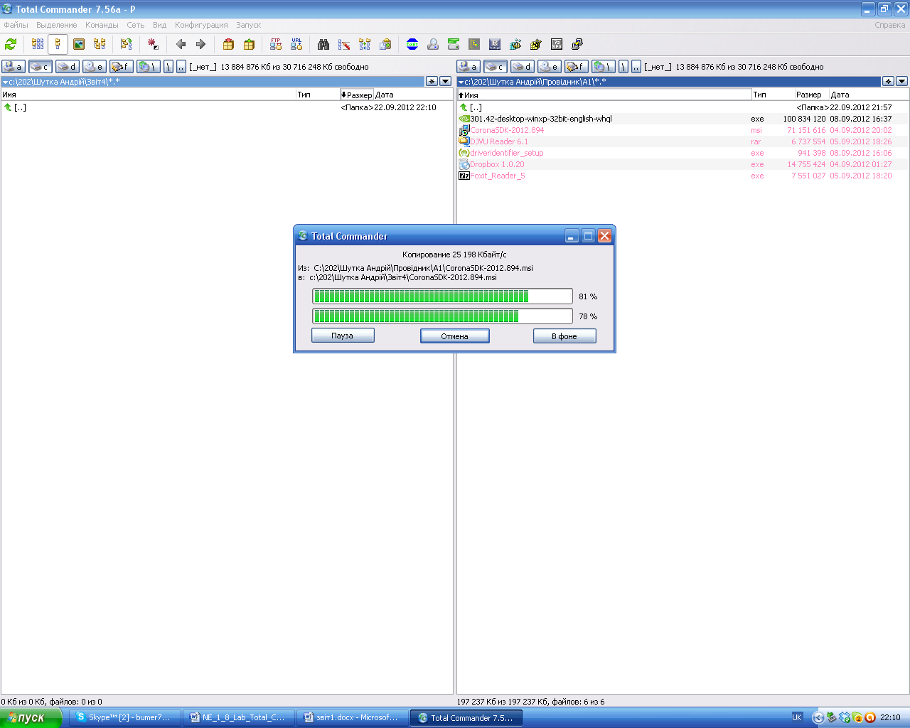Click the green stacked drives icon

click(x=454, y=44)
